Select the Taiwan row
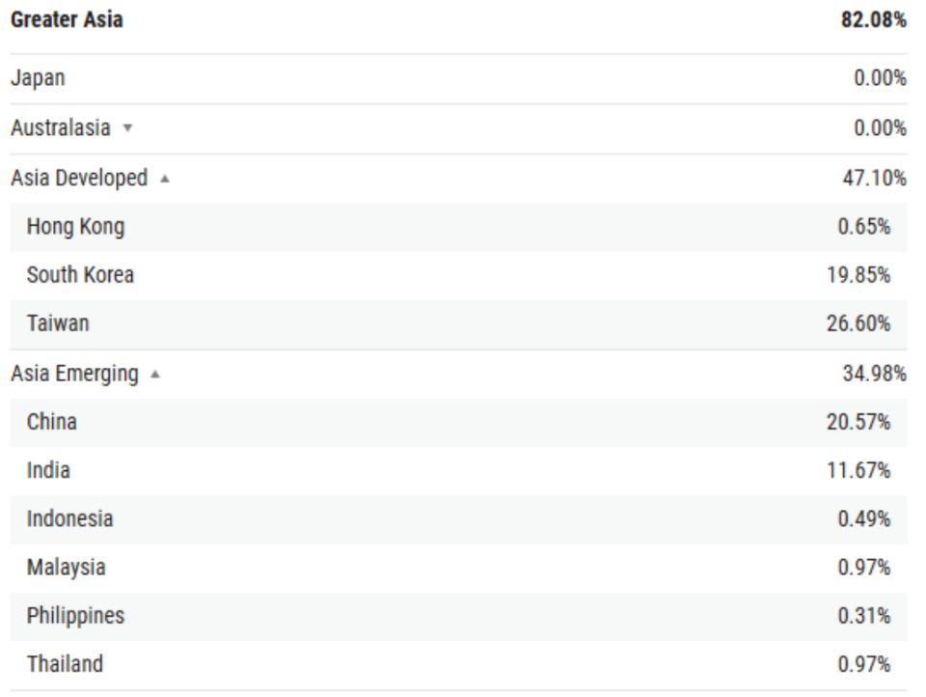The height and width of the screenshot is (697, 926). [458, 324]
